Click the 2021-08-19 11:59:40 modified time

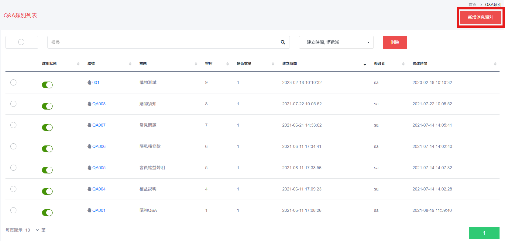432,210
